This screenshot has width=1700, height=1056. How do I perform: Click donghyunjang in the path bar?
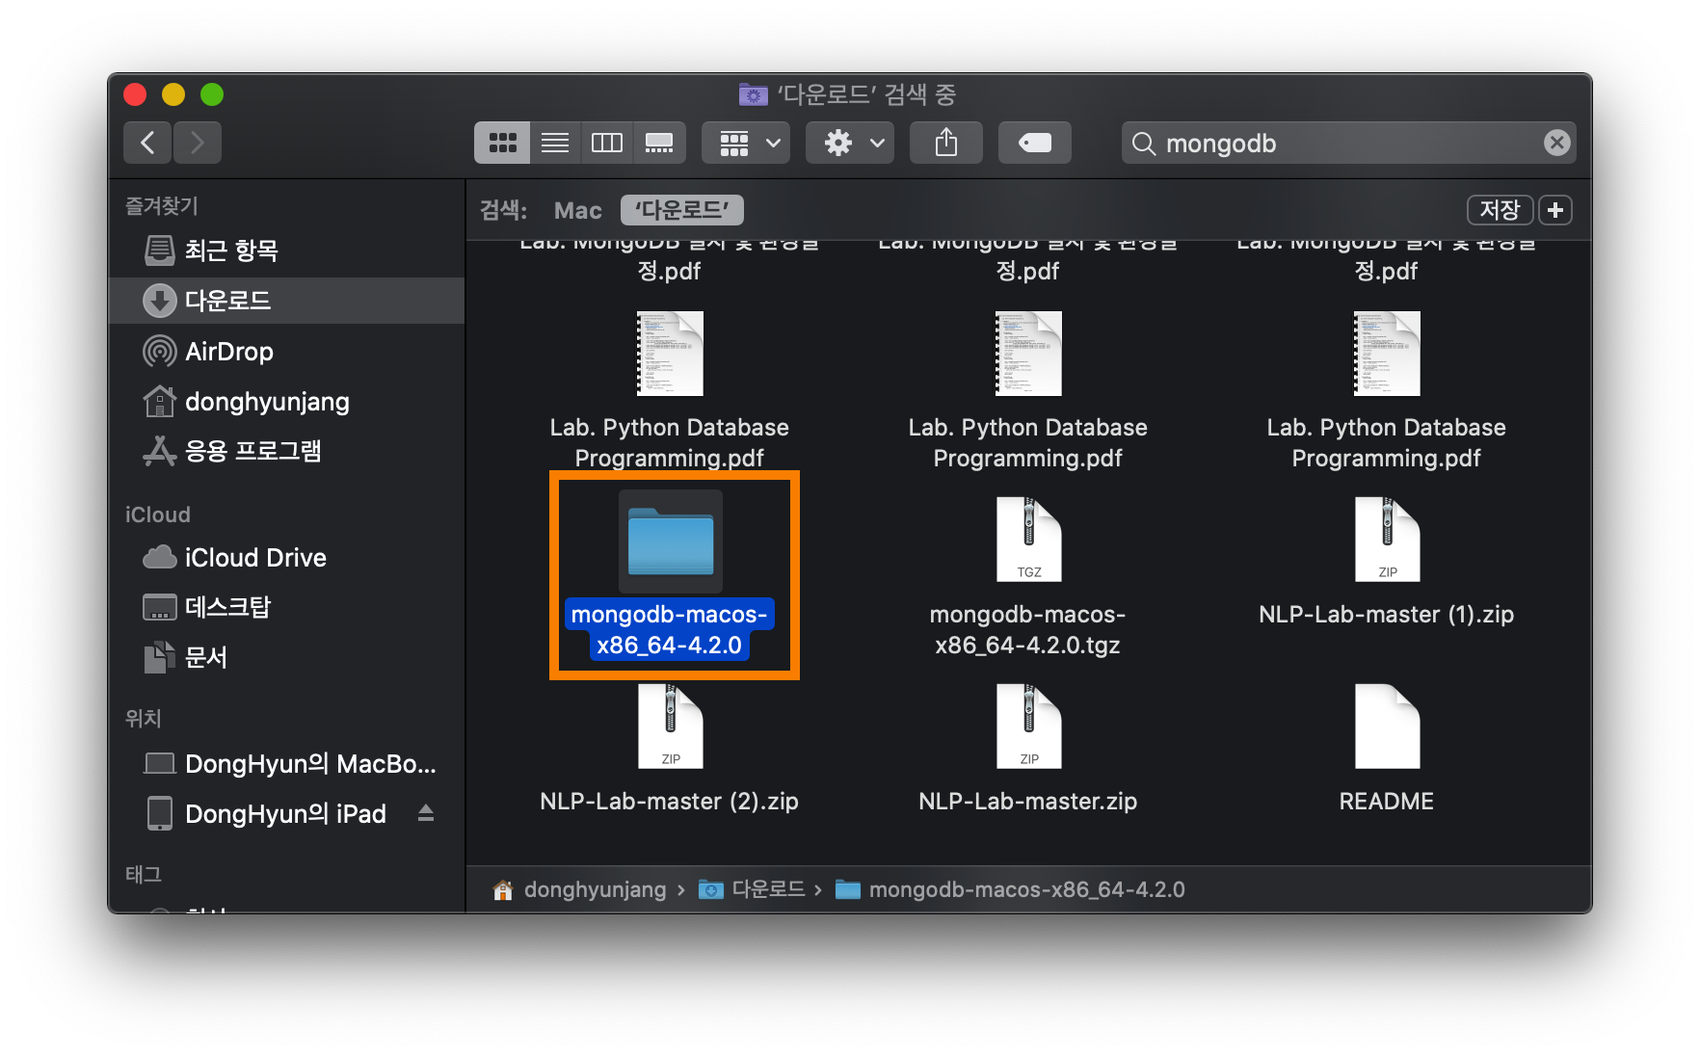tap(581, 889)
